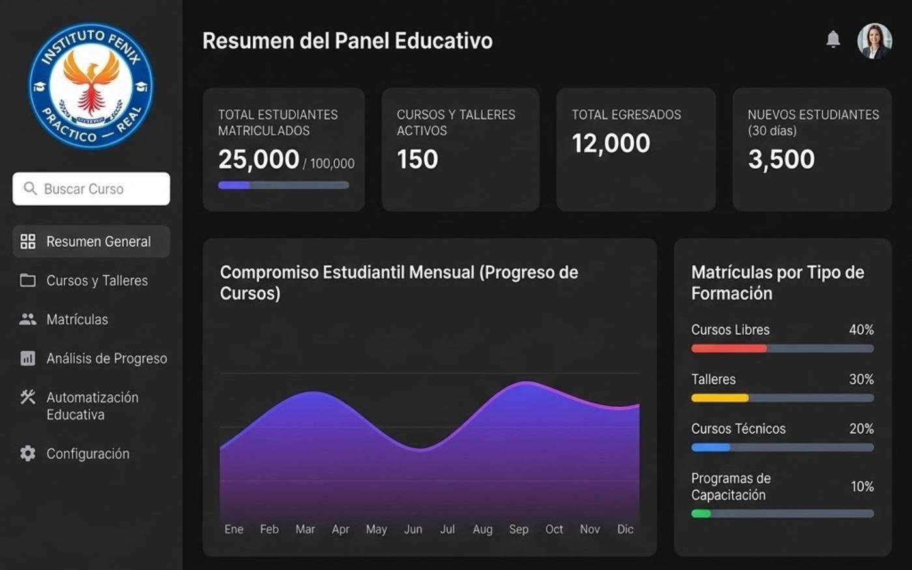912x570 pixels.
Task: Click the enrolled students progress bar
Action: 283,185
